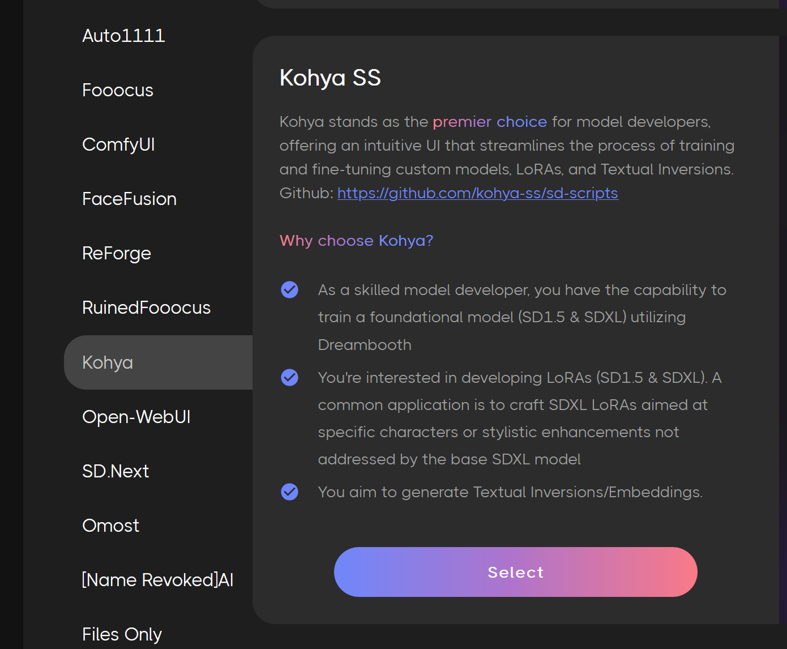787x649 pixels.
Task: Open the Fooocus option
Action: point(118,89)
